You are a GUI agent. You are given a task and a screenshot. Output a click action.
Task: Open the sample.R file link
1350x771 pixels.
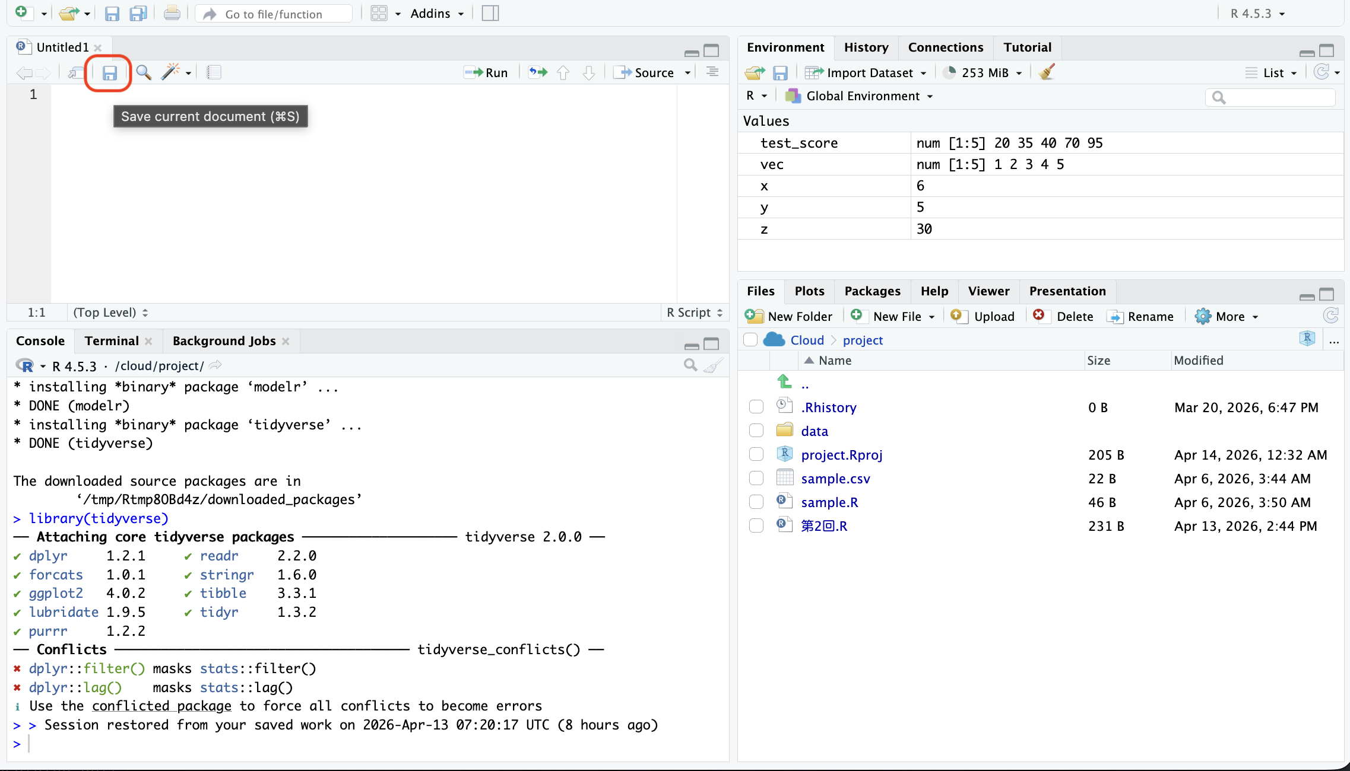[829, 502]
